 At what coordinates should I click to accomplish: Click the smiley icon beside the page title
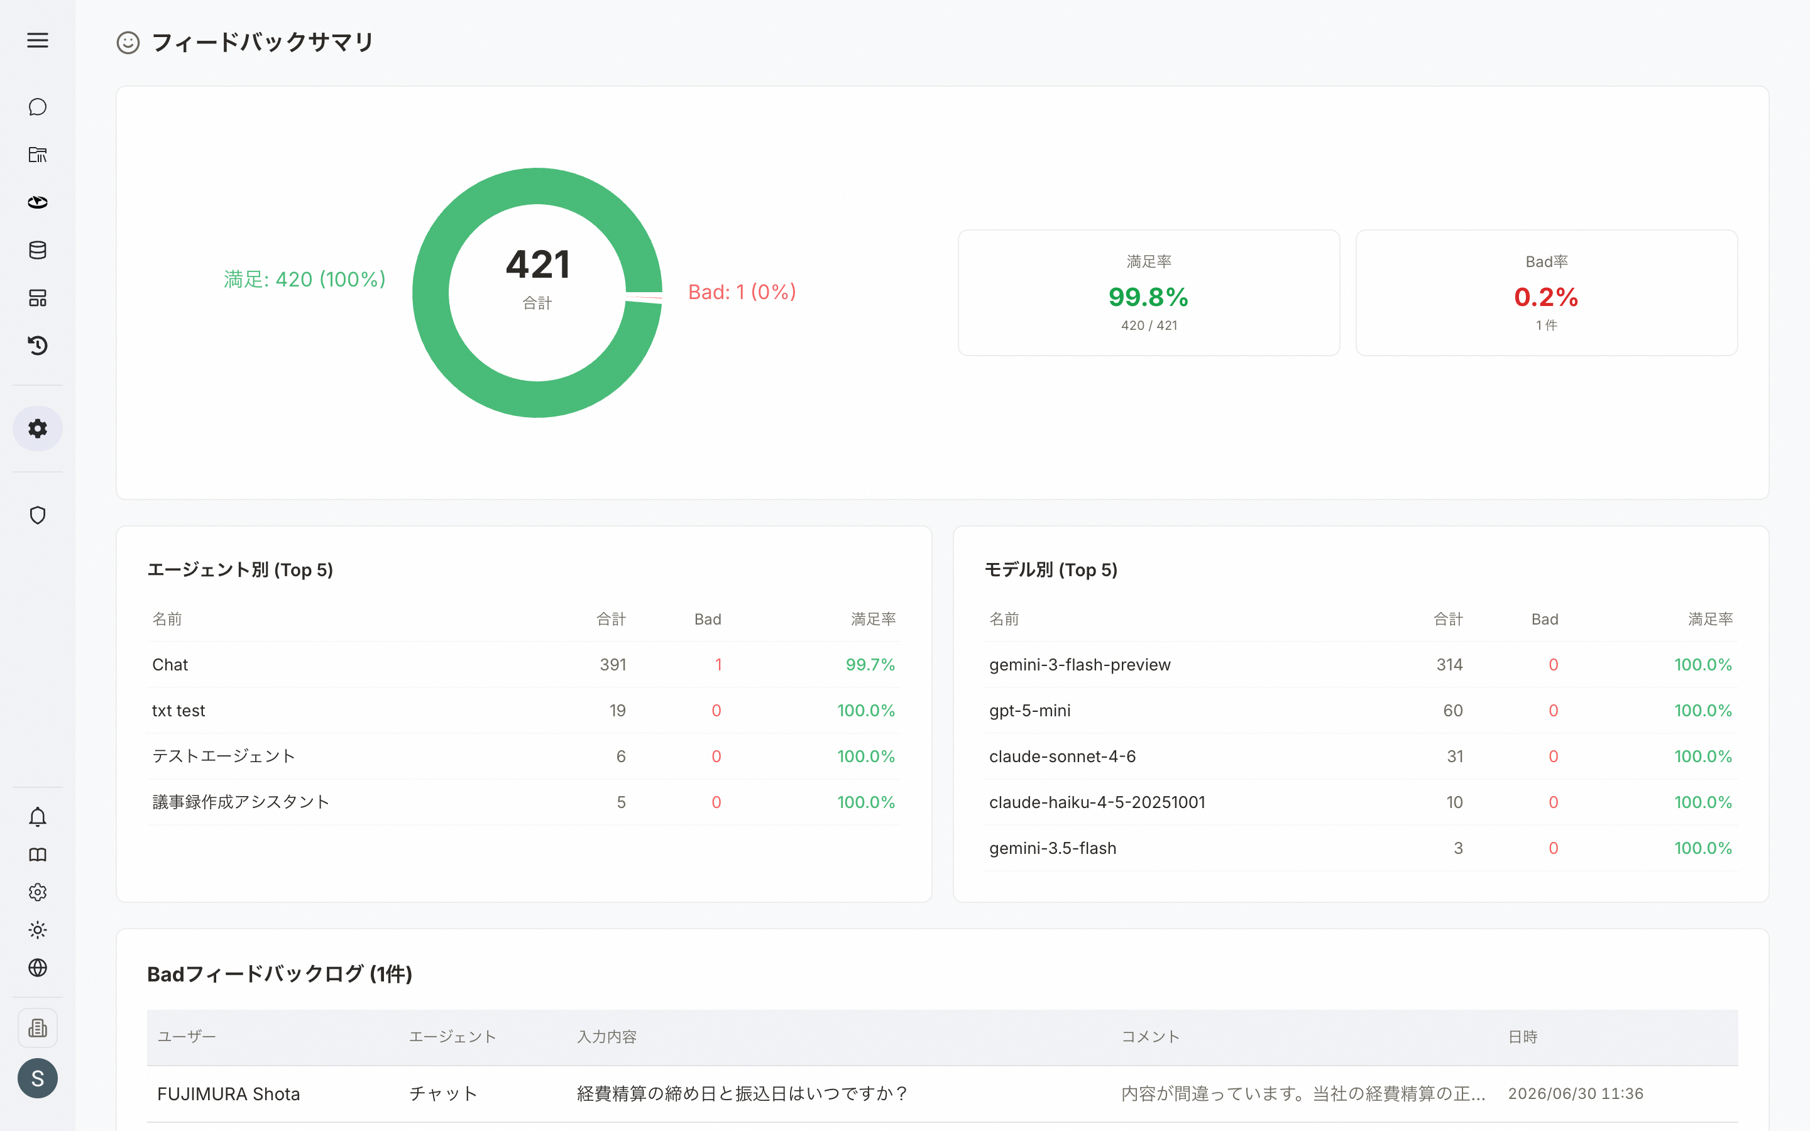128,43
